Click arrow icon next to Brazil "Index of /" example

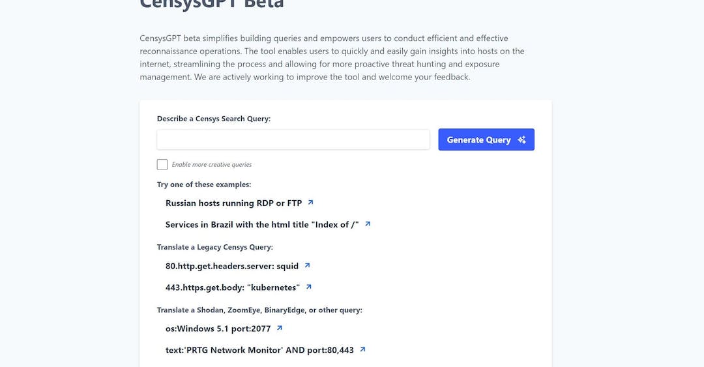tap(368, 224)
